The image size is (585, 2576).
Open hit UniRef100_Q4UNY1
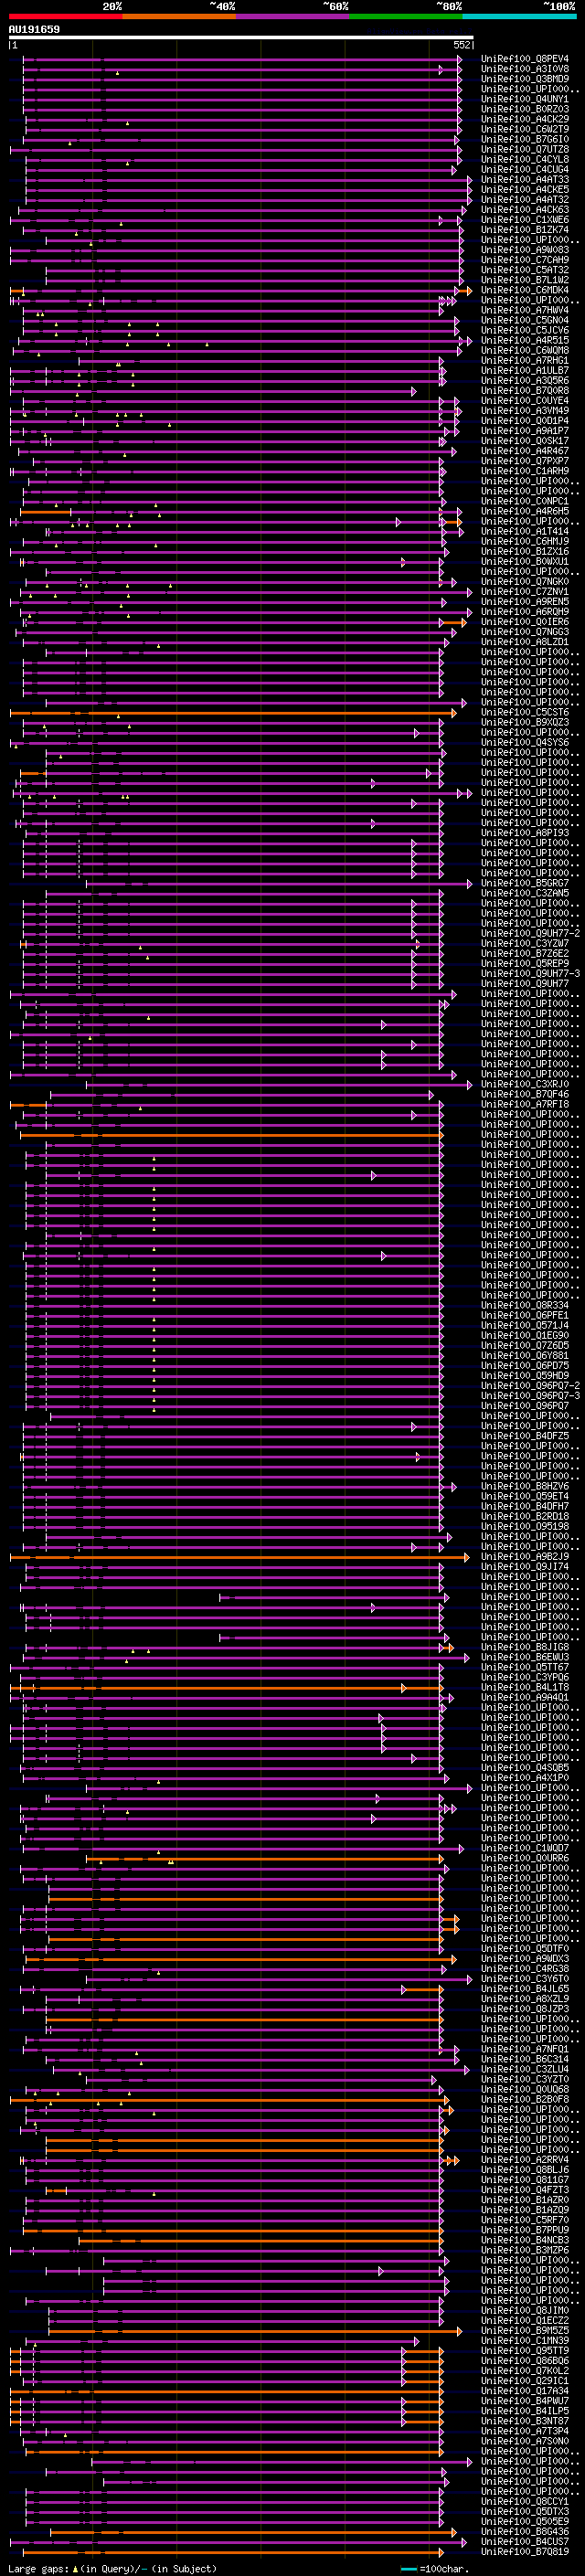pos(525,99)
